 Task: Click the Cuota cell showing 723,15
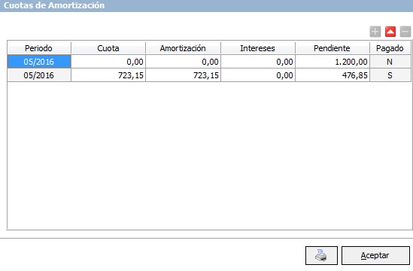108,75
